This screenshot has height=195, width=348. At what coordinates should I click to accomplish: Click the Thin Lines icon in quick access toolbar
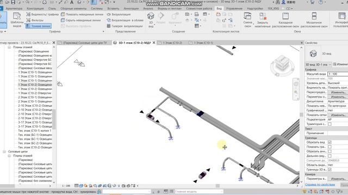point(94,2)
